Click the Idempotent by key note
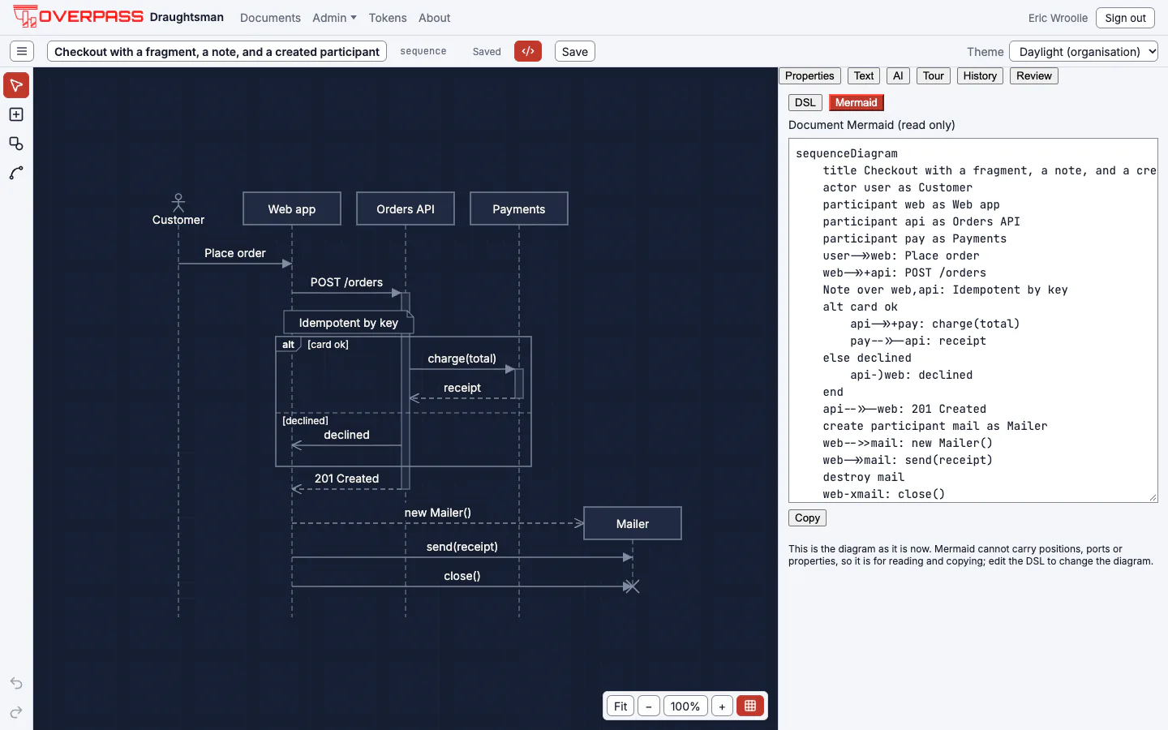The image size is (1168, 730). 349,322
